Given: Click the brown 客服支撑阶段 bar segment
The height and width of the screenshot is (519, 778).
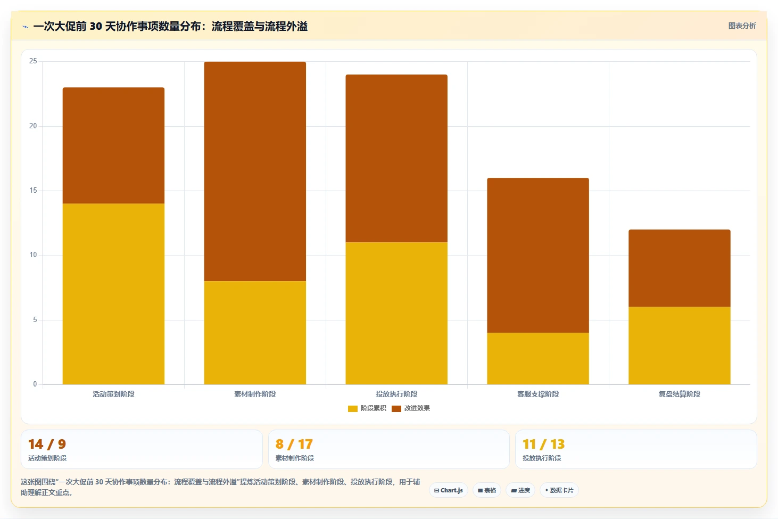Looking at the screenshot, I should pyautogui.click(x=538, y=256).
